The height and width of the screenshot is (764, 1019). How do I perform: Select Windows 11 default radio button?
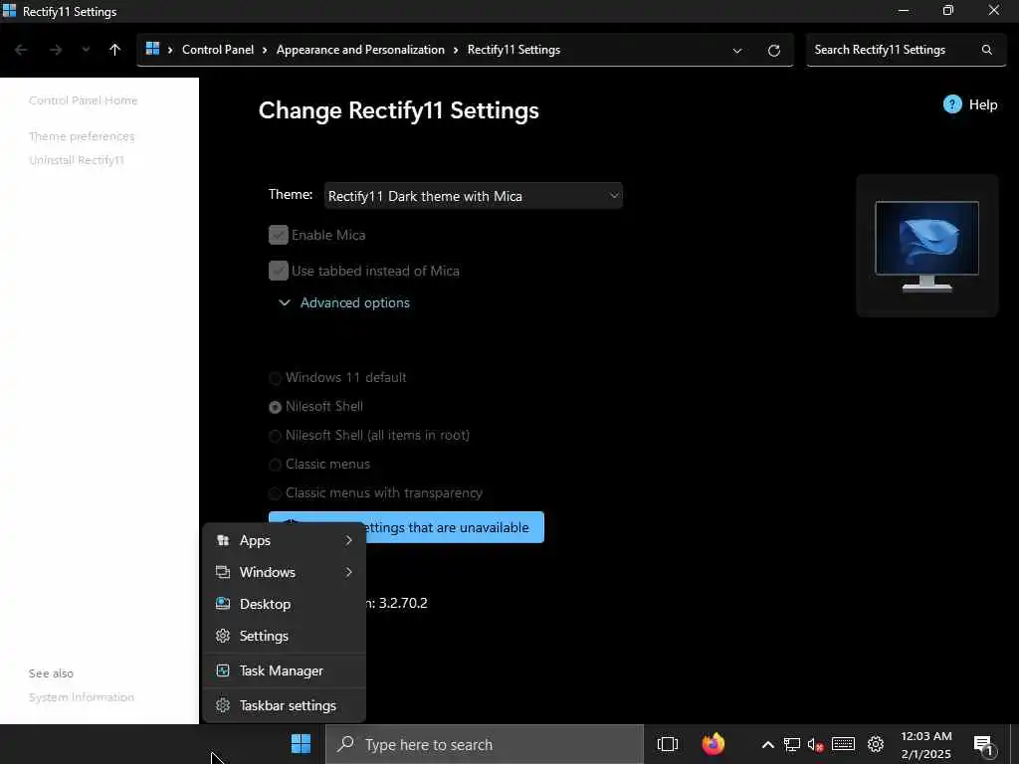tap(275, 378)
